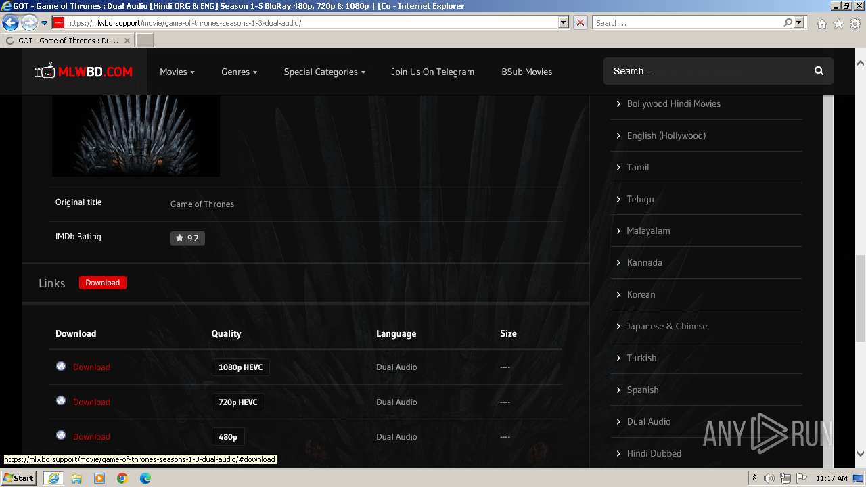Open Internet Explorer from the taskbar
The height and width of the screenshot is (487, 866).
coord(53,478)
